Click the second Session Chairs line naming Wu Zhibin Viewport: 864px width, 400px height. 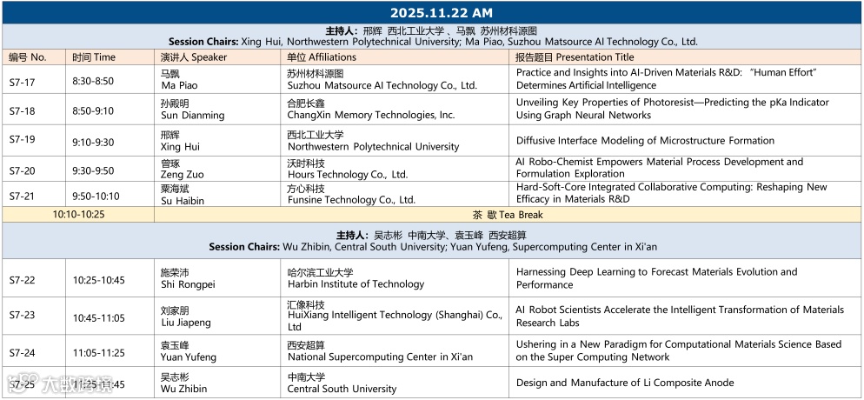433,247
